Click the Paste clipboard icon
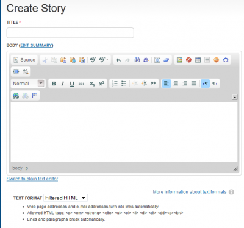The width and height of the screenshot is (244, 228). coord(63,60)
